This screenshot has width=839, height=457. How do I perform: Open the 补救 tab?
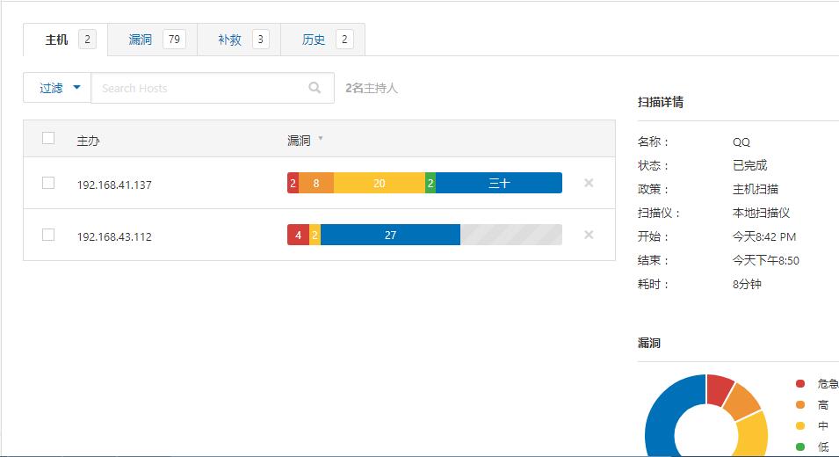pyautogui.click(x=239, y=40)
